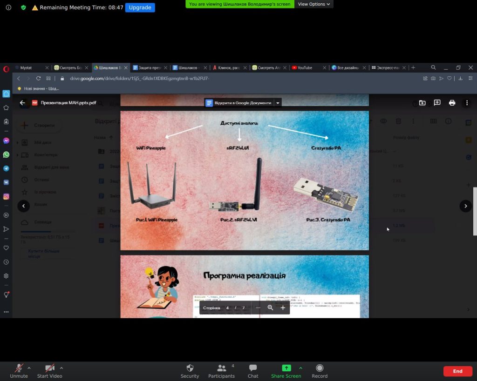Viewport: 477px width, 381px height.
Task: Click the green Share Screen button
Action: click(x=286, y=371)
